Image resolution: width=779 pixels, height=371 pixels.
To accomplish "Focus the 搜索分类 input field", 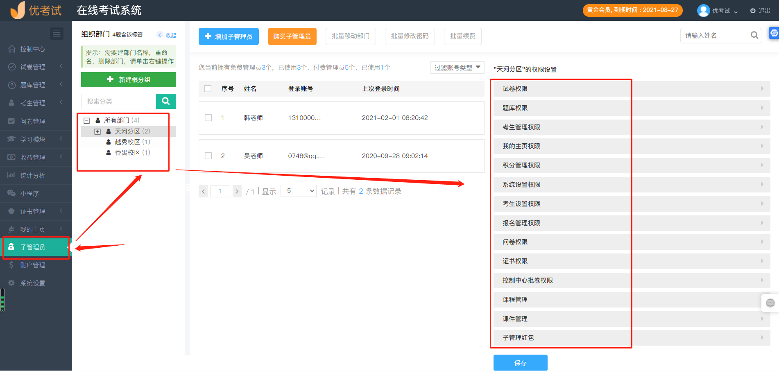I will (119, 101).
